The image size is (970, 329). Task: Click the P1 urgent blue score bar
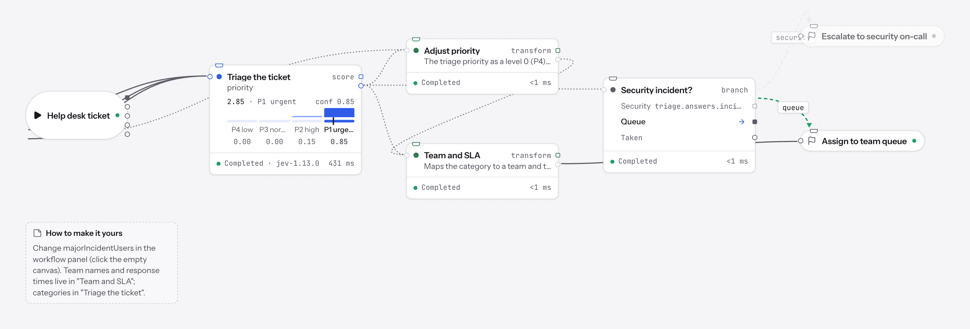[339, 113]
